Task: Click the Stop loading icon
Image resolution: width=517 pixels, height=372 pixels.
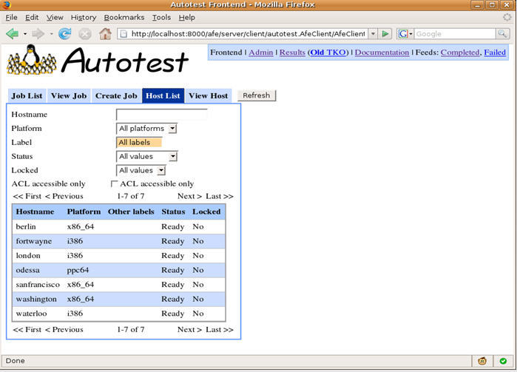Action: click(85, 33)
